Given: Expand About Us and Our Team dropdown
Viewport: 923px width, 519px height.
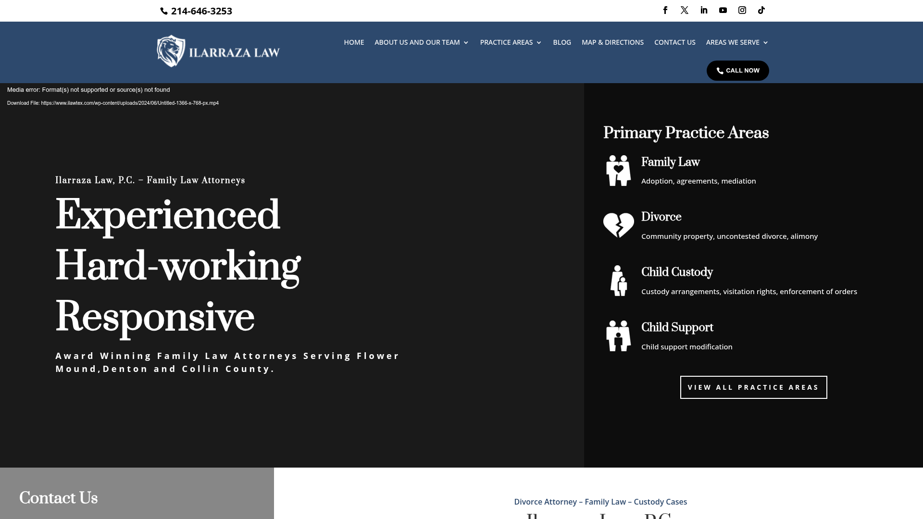Looking at the screenshot, I should pyautogui.click(x=421, y=42).
